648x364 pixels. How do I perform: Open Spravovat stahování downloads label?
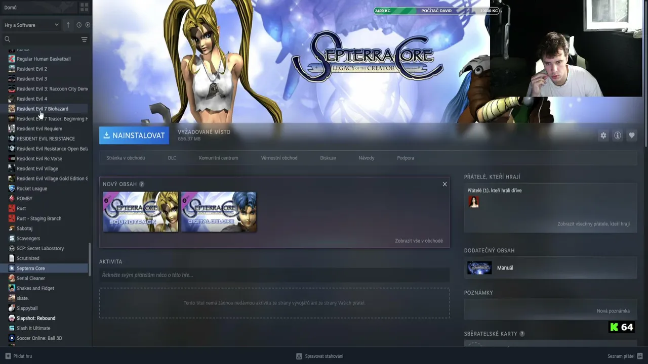(324, 356)
